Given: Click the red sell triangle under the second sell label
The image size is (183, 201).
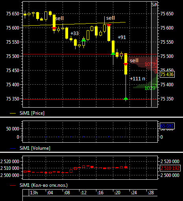Looking at the screenshot, I should point(109,25).
